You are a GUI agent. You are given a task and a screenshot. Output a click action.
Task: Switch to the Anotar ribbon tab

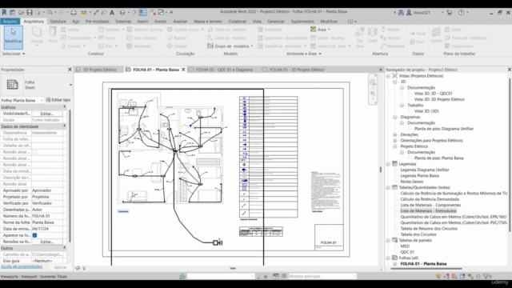[x=160, y=22]
